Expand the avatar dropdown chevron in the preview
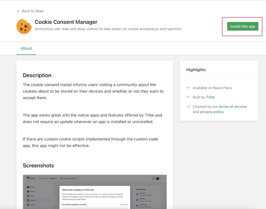The width and height of the screenshot is (266, 209). [160, 178]
